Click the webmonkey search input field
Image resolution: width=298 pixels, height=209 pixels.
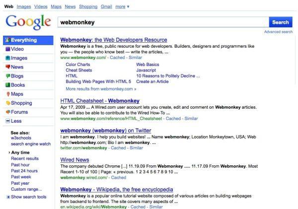pos(163,22)
